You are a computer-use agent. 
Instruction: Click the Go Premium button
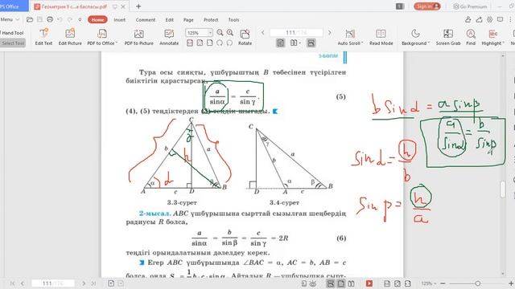point(470,6)
